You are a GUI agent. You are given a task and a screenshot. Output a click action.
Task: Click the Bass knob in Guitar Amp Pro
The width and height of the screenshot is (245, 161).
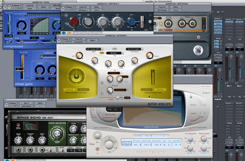click(x=94, y=61)
